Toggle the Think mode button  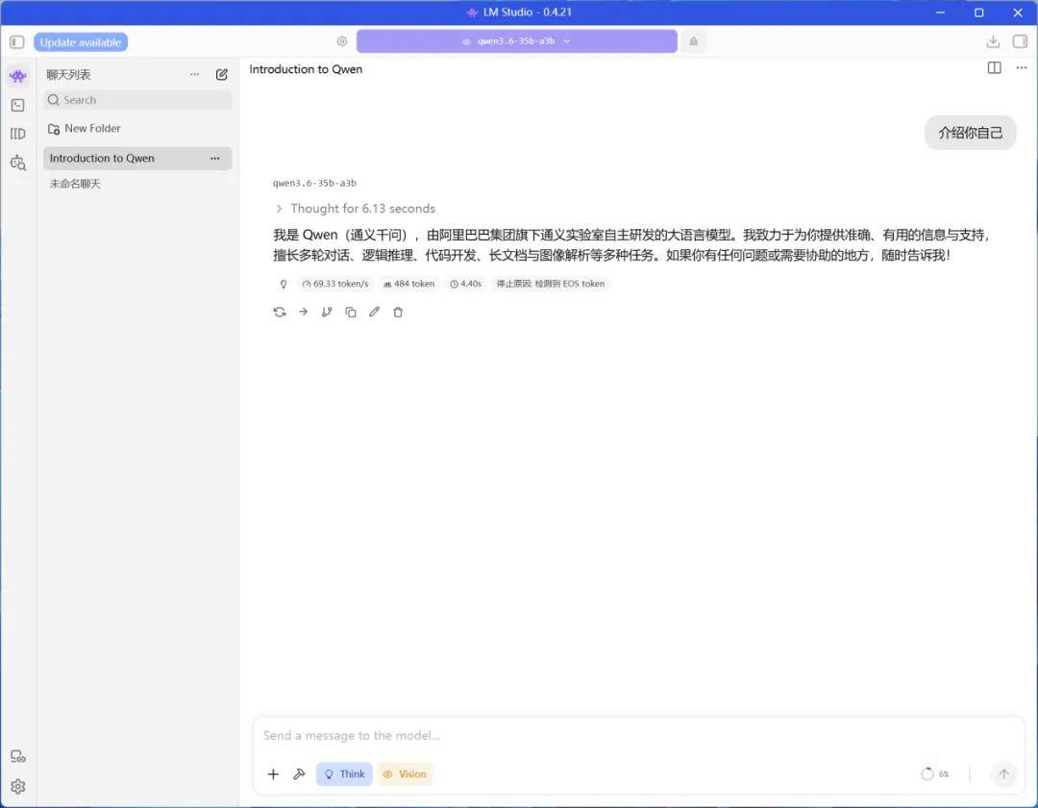(x=344, y=774)
